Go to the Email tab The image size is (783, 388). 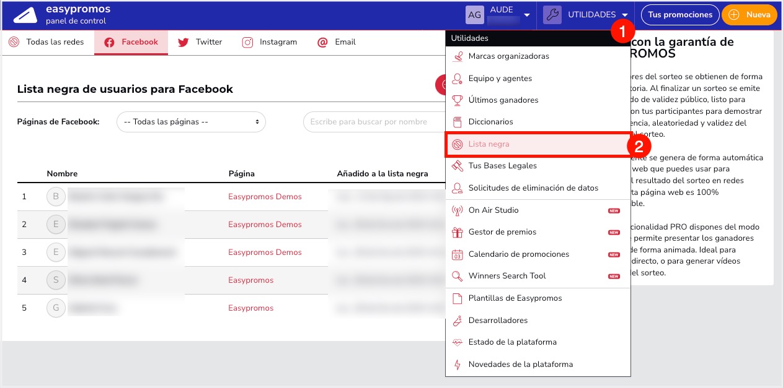point(337,43)
